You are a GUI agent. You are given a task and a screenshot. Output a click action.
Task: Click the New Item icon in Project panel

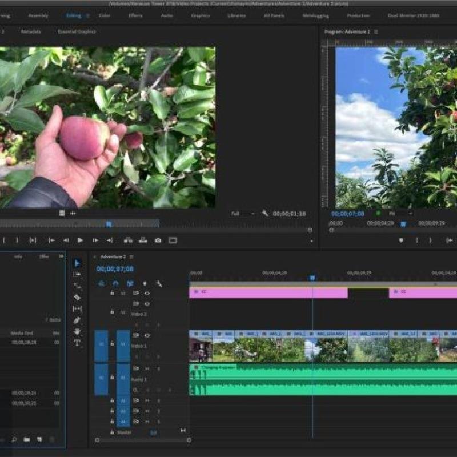pyautogui.click(x=39, y=439)
